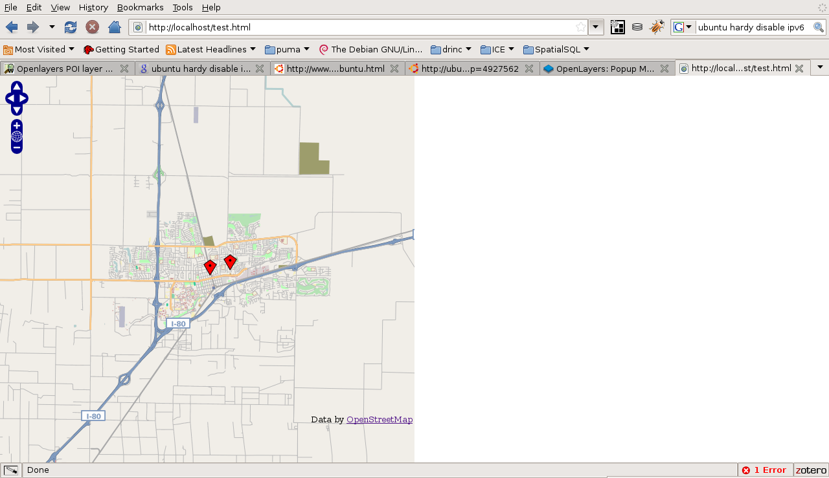Expand the puma bookmarks folder
Screen dimensions: 829x478
(x=288, y=49)
